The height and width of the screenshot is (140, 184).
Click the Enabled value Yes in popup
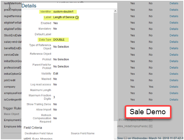(56, 23)
